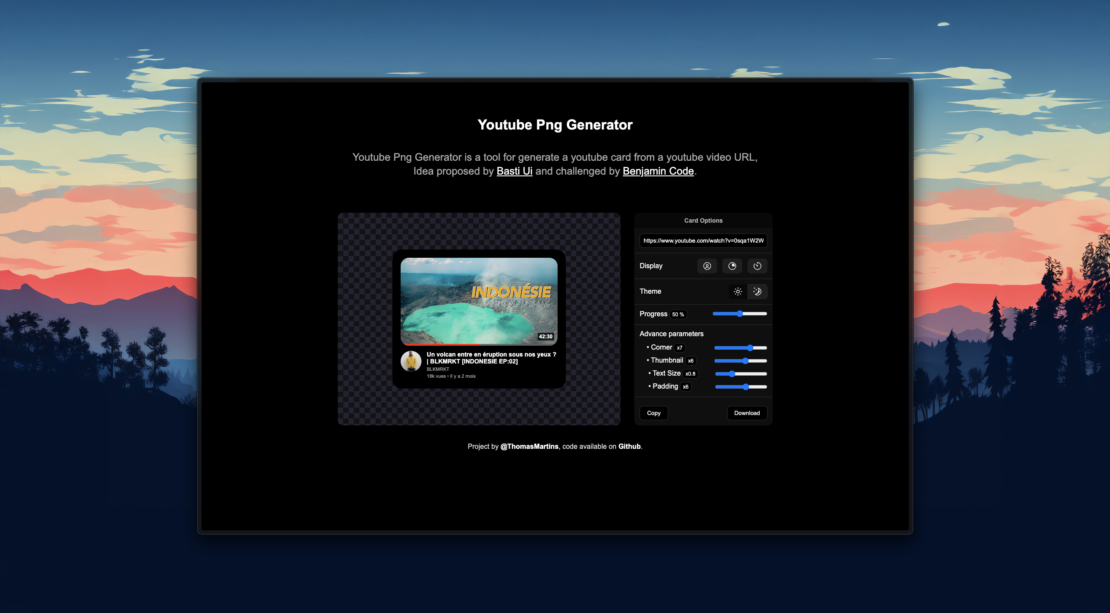Viewport: 1110px width, 613px height.
Task: Click the Indonésie video thumbnail
Action: point(478,301)
